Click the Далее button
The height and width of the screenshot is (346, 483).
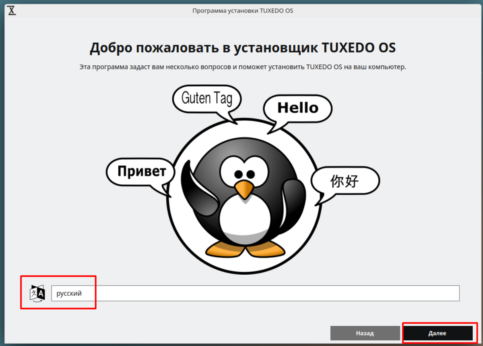(438, 333)
